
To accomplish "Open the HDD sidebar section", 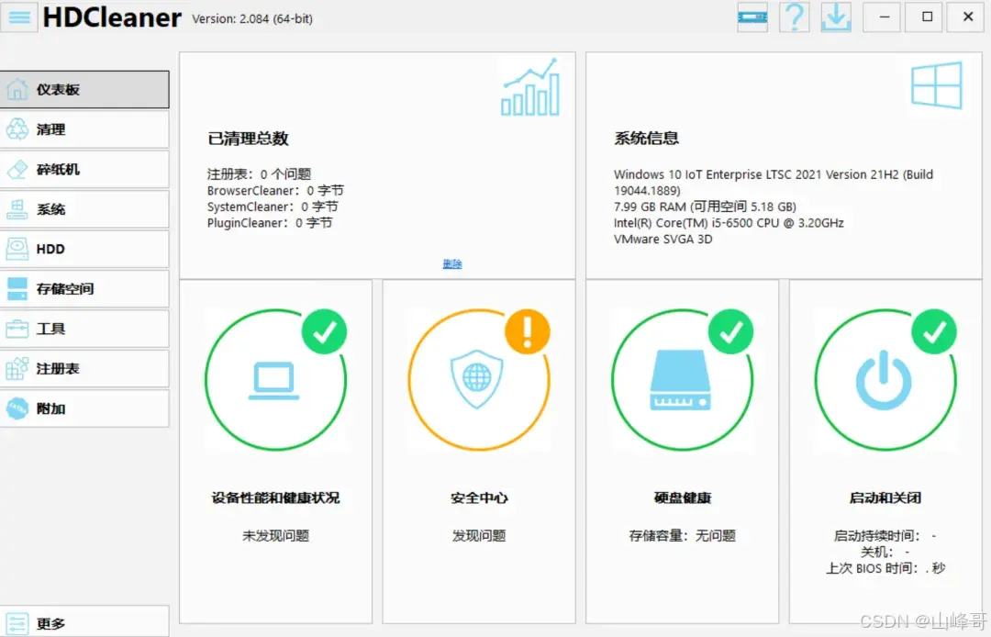I will point(84,249).
